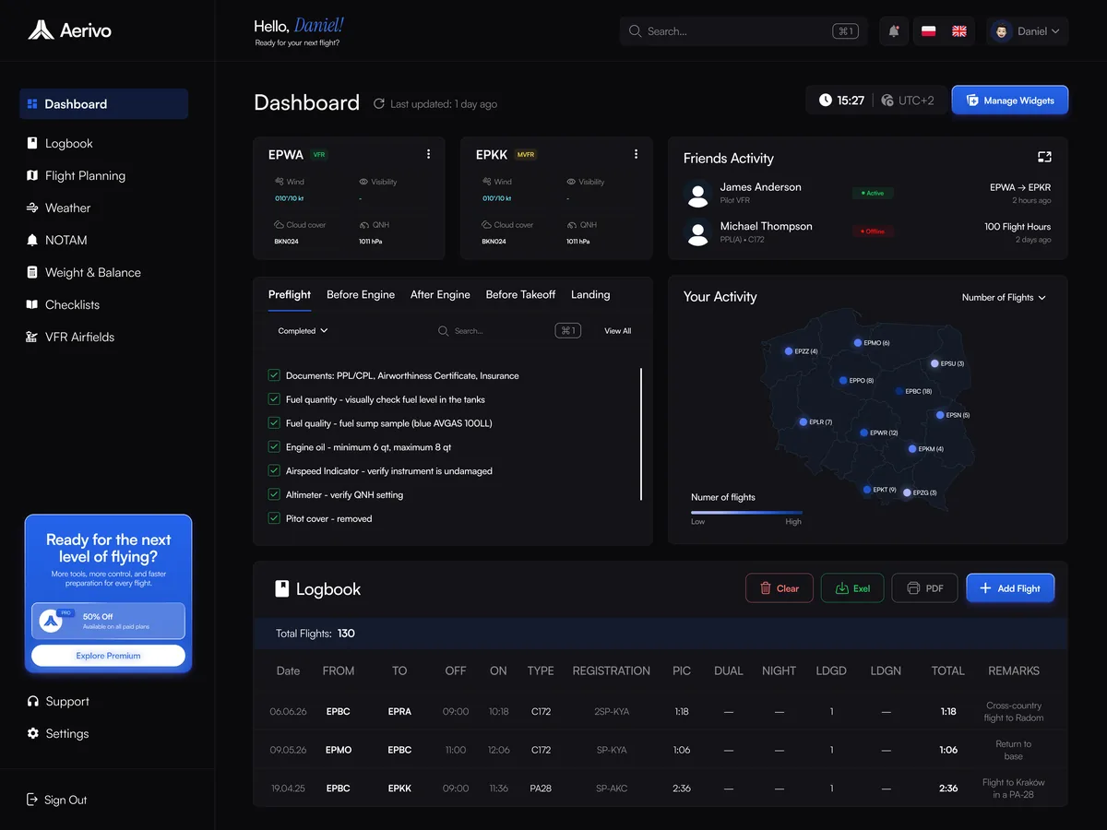Image resolution: width=1107 pixels, height=830 pixels.
Task: Click registration SP-AKC in logbook
Action: point(612,788)
